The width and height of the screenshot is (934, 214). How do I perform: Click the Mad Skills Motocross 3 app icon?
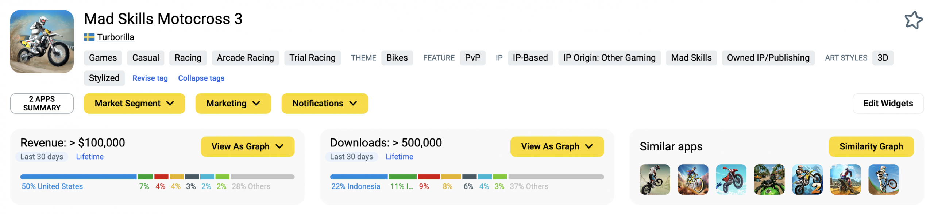(x=42, y=41)
